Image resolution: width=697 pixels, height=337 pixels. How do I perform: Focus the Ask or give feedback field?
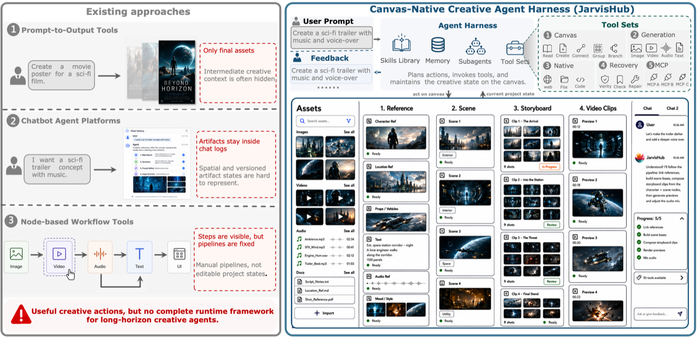(x=662, y=314)
